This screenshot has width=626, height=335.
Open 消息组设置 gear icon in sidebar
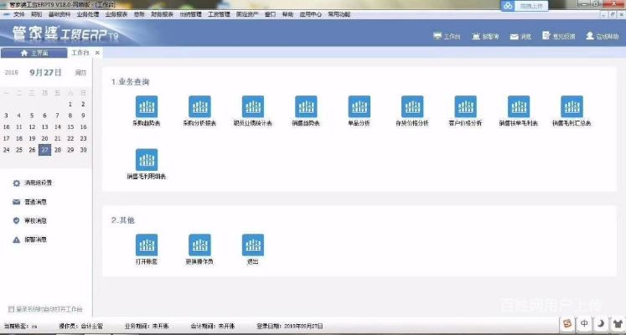click(17, 183)
